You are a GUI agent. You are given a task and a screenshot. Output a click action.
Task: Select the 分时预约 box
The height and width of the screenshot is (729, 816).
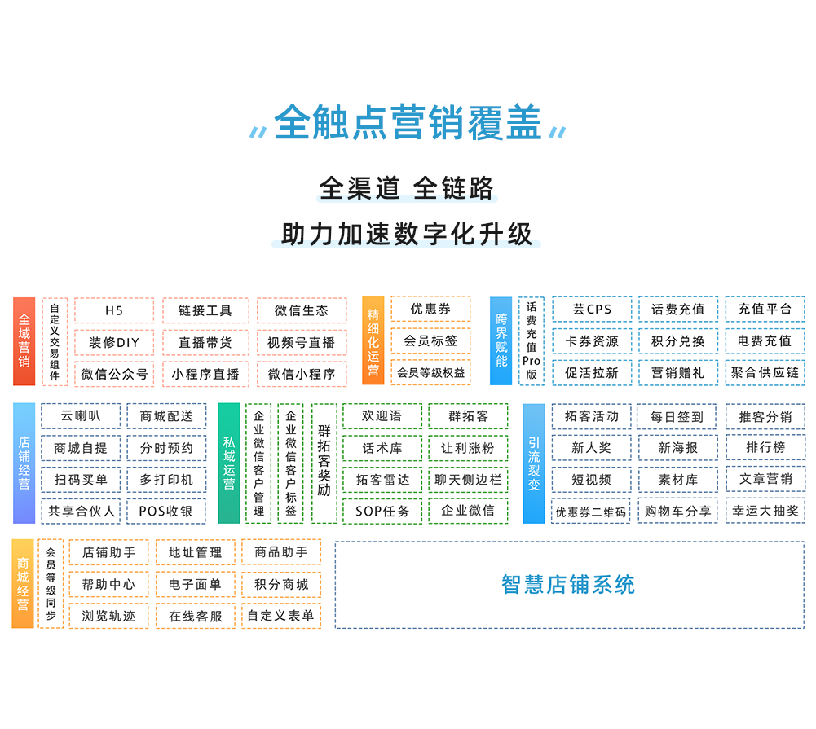click(x=166, y=448)
